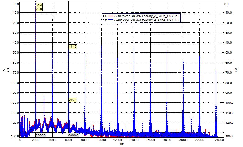Click the -120.0 label on right Y-axis

pyautogui.click(x=229, y=123)
